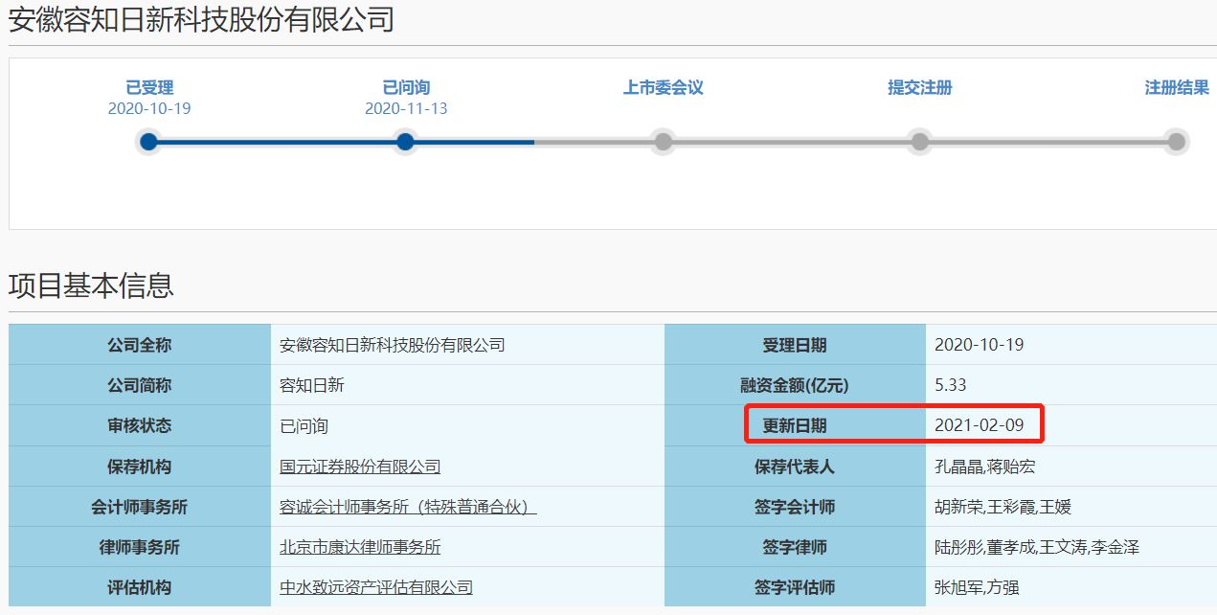Select the 上市委会议 stage label

[x=663, y=88]
